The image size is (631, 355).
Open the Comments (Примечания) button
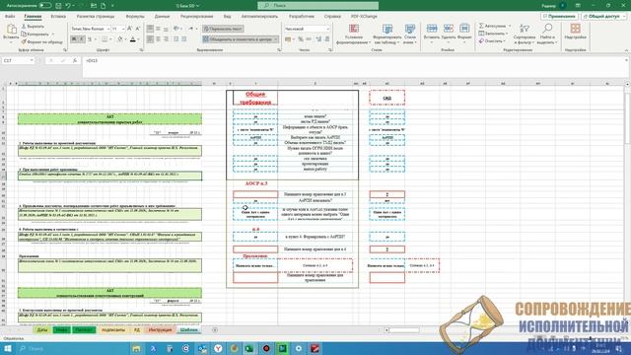click(559, 17)
